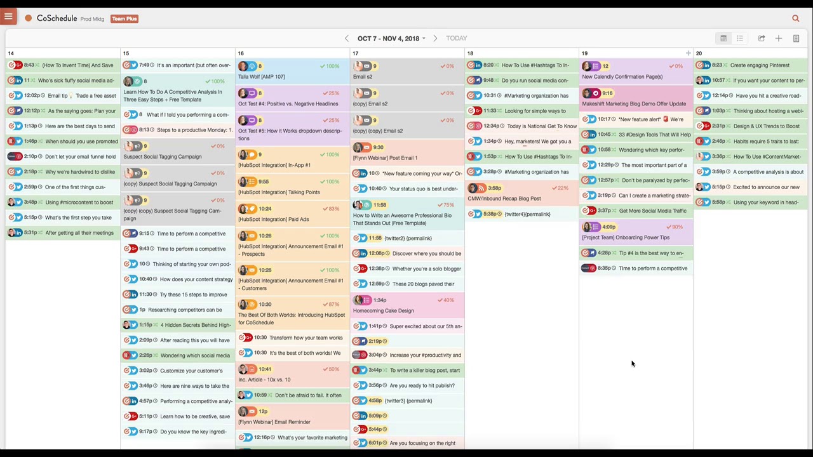Go to next date range arrow
Viewport: 813px width, 457px height.
435,39
